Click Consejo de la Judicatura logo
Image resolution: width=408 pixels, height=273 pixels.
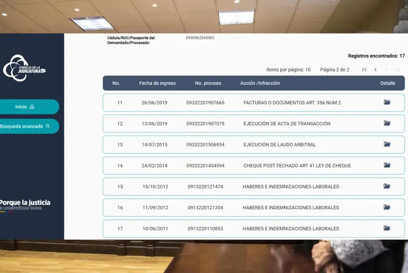tap(24, 68)
